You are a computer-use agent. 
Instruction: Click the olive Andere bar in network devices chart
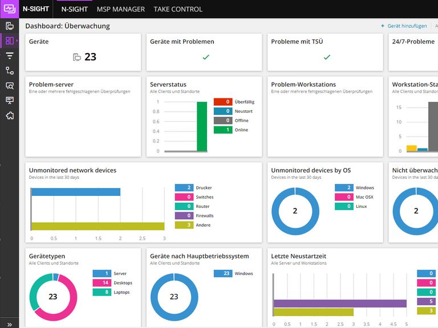[98, 226]
